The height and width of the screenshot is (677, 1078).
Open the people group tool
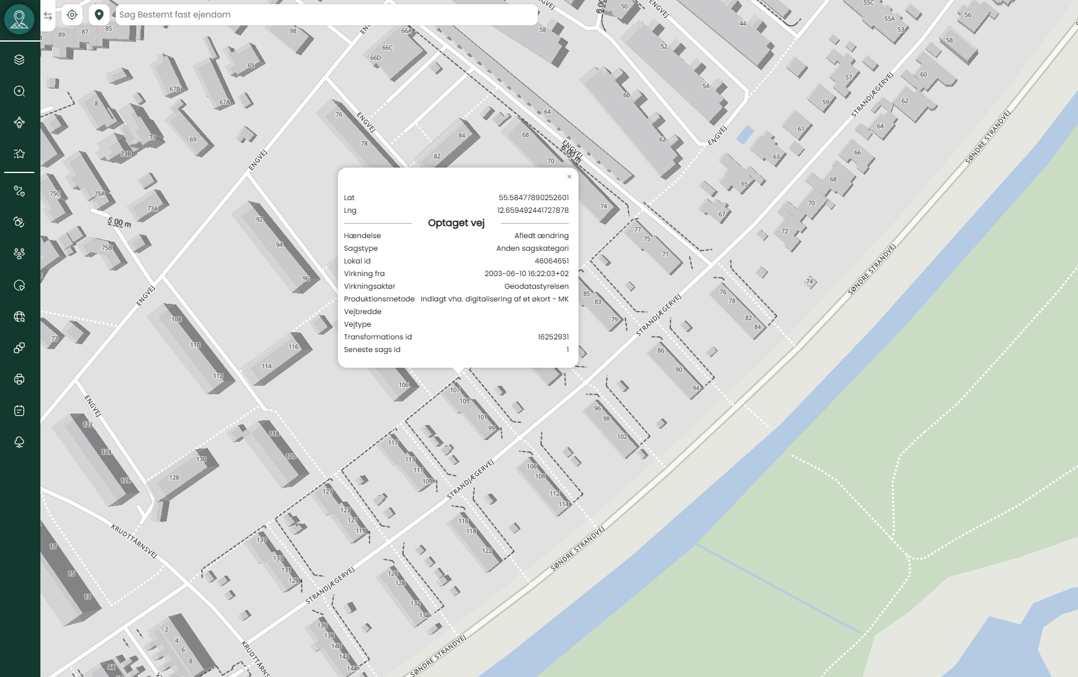(x=19, y=254)
